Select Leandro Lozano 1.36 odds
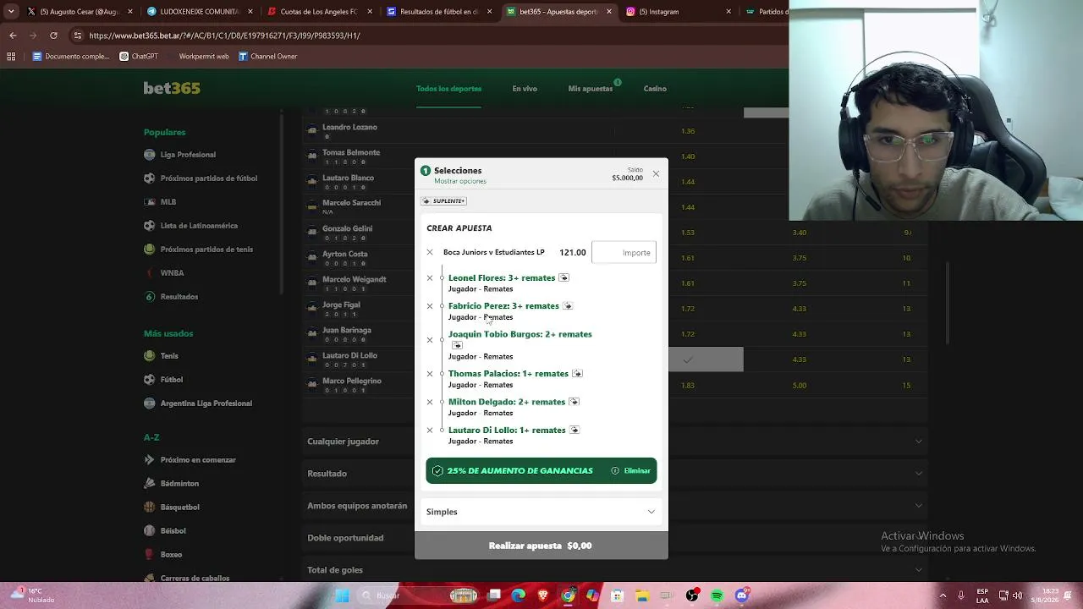The height and width of the screenshot is (609, 1083). (688, 131)
